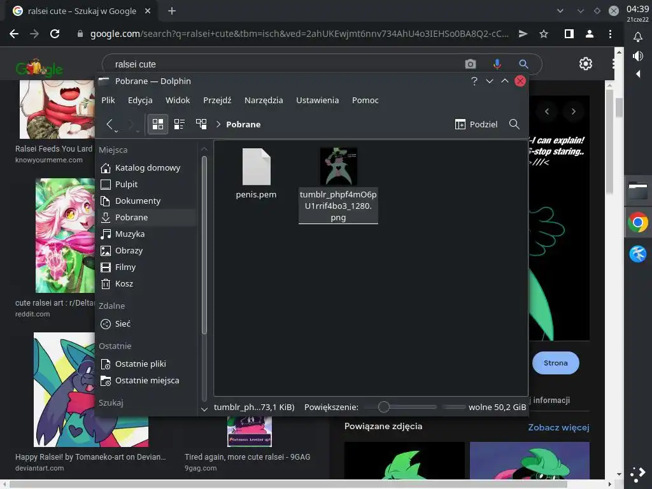Show next image in Google preview
Screen dimensions: 652x489
[x=574, y=111]
